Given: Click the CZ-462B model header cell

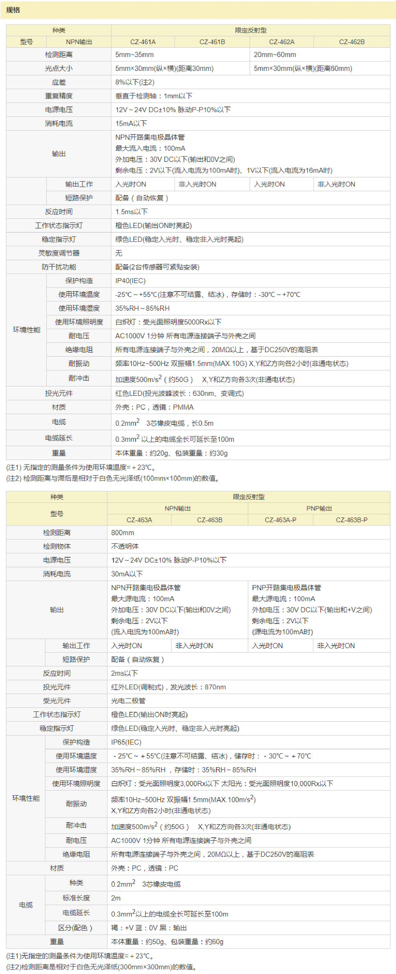Looking at the screenshot, I should (352, 42).
